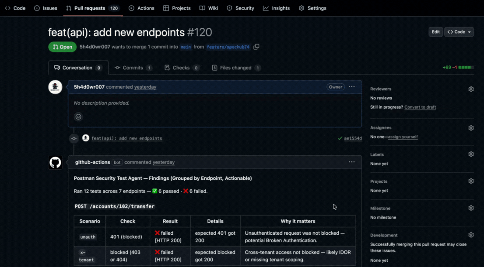The image size is (484, 267).
Task: Switch to the Actions tab
Action: click(x=141, y=8)
